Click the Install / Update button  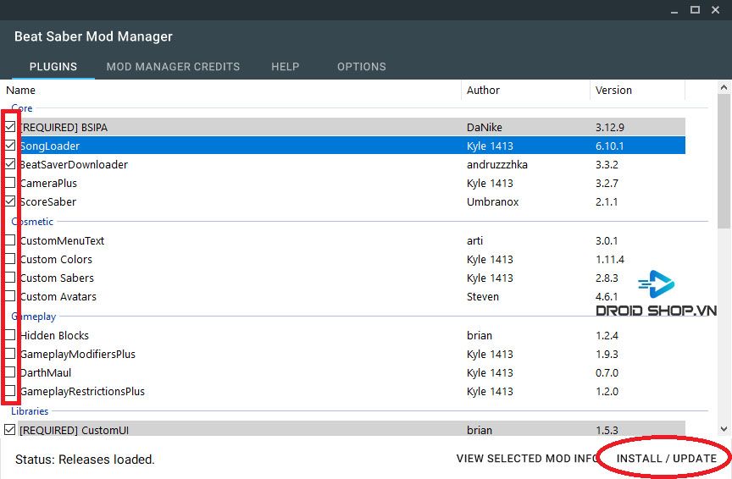pos(666,459)
